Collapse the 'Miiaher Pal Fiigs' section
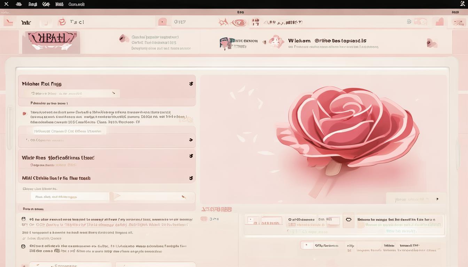This screenshot has width=468, height=267. pyautogui.click(x=191, y=84)
